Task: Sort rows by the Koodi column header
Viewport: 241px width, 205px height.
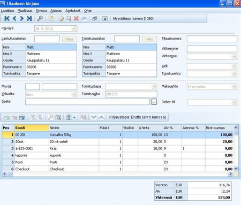Action: pyautogui.click(x=32, y=128)
